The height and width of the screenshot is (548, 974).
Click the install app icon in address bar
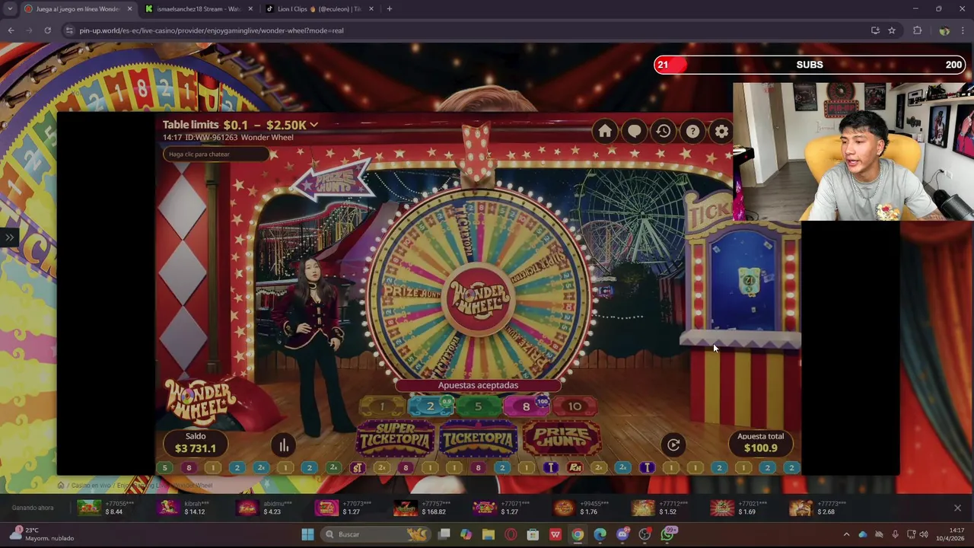point(875,30)
